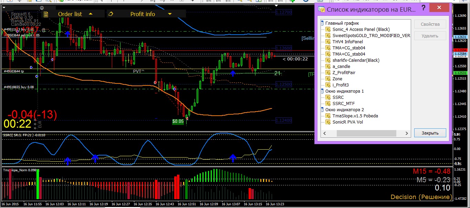Click the icon beside sharkfx-Calendar(Black)
The image size is (470, 208).
pyautogui.click(x=328, y=60)
